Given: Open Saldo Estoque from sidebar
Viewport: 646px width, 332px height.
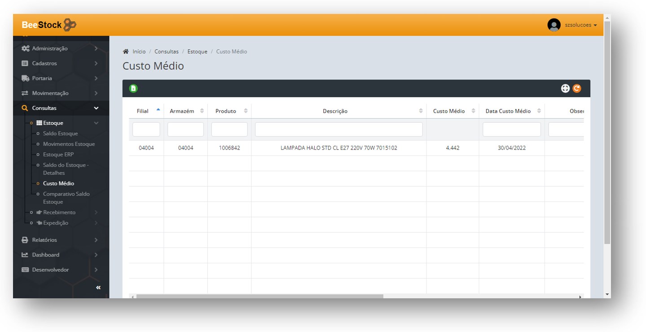Looking at the screenshot, I should point(60,133).
